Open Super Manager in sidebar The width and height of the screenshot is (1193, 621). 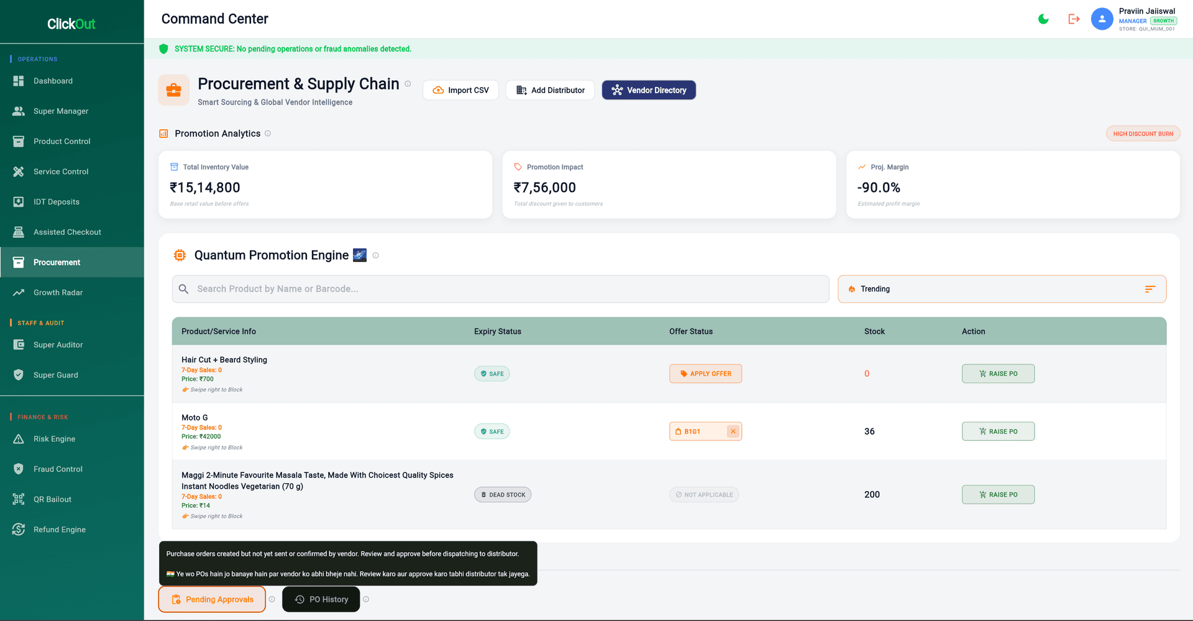pyautogui.click(x=72, y=111)
